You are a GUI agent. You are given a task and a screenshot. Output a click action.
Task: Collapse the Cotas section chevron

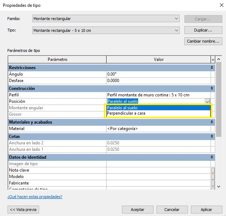click(x=212, y=136)
